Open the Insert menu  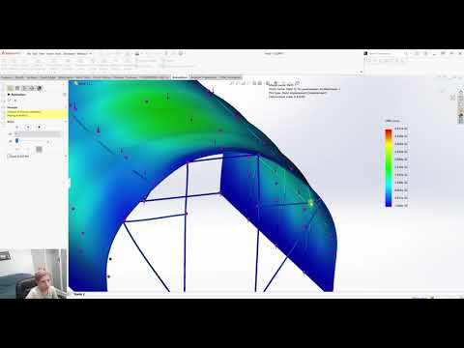(x=50, y=53)
